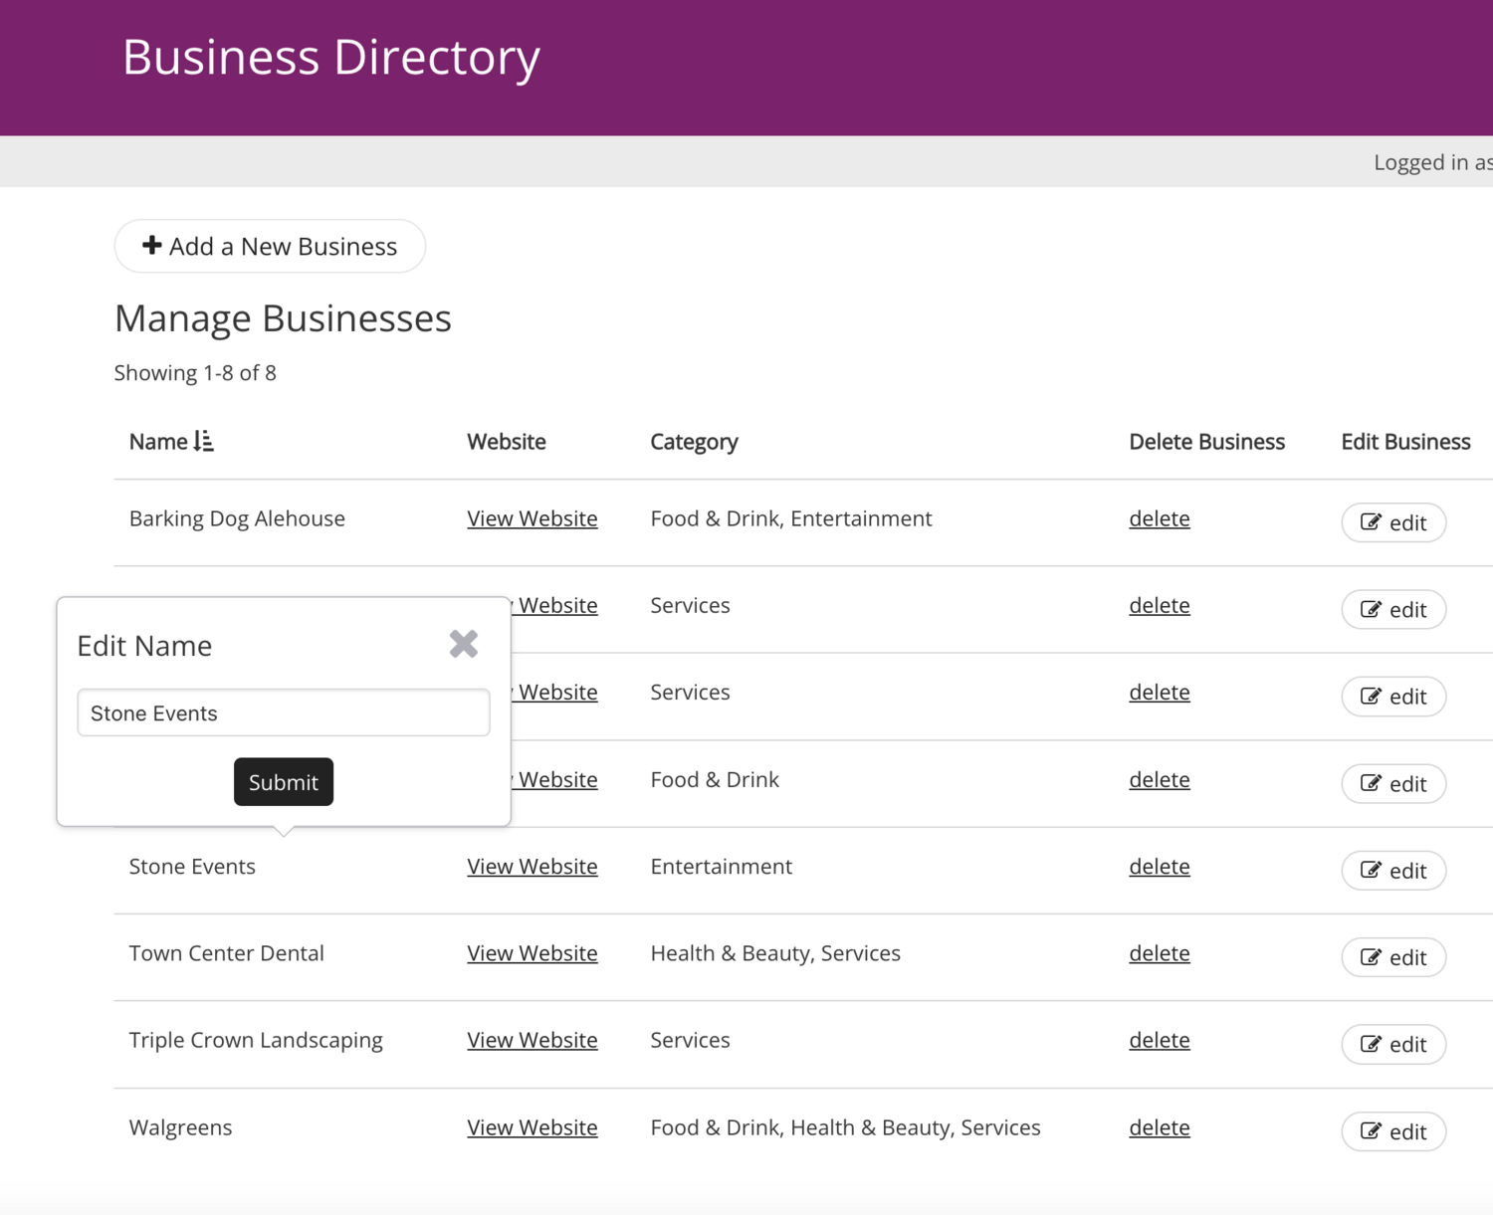Viewport: 1493px width, 1215px height.
Task: Open Triple Crown Landscaping website link
Action: (532, 1040)
